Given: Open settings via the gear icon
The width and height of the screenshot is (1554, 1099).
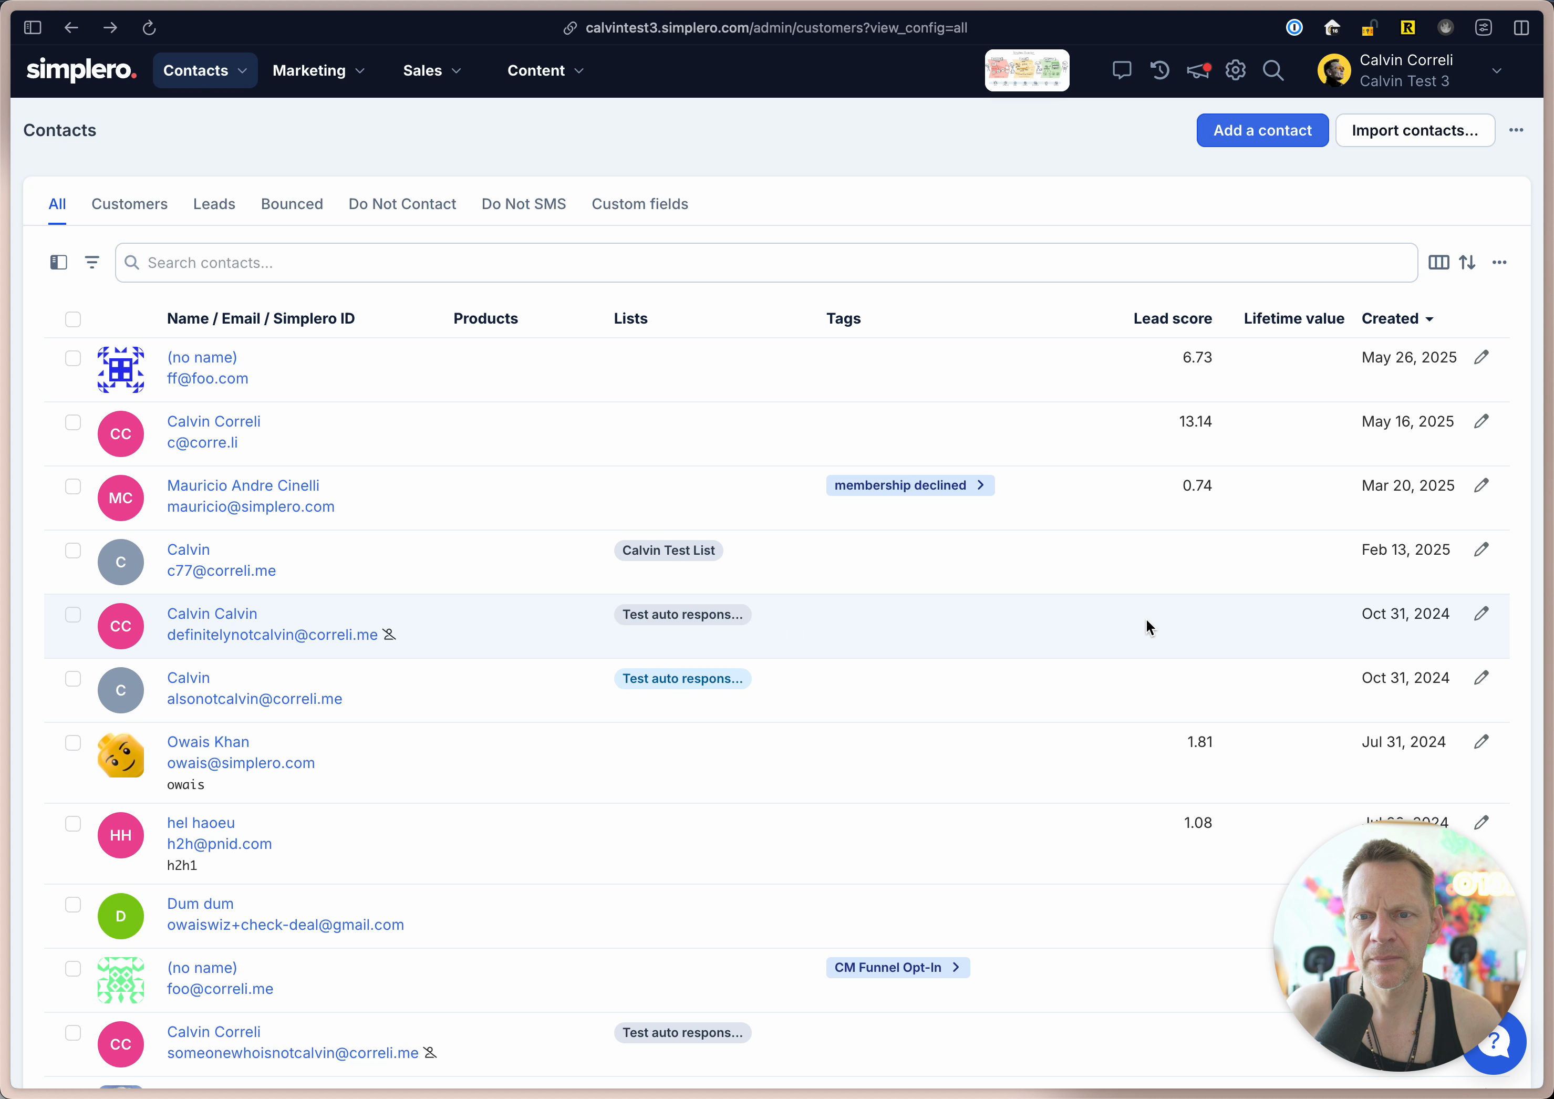Looking at the screenshot, I should (x=1235, y=70).
